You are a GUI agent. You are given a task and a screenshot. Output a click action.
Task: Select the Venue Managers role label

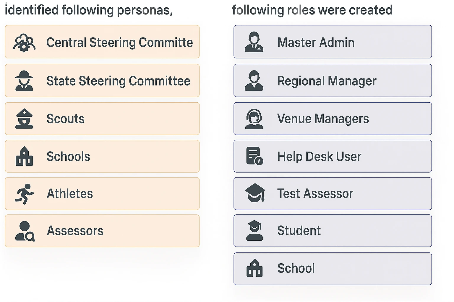click(323, 119)
